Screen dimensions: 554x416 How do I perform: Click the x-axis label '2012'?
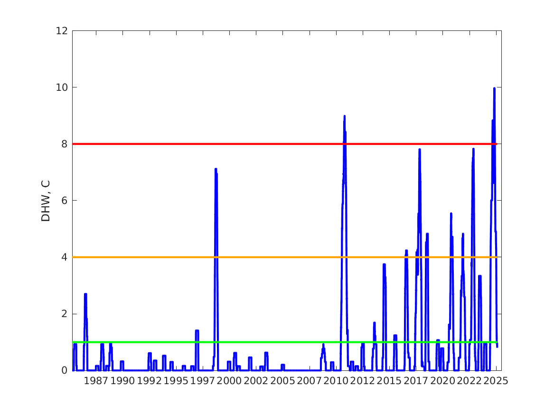click(363, 381)
